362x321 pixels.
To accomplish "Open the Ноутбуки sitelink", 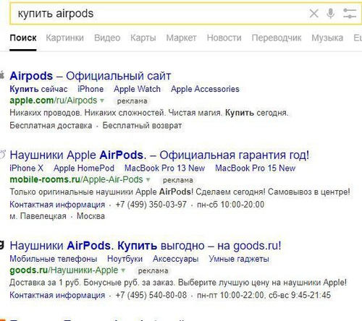I will tap(125, 259).
